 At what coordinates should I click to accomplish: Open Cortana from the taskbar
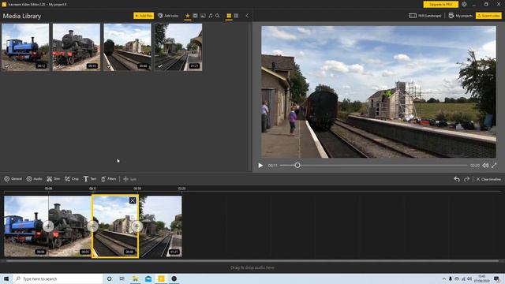click(109, 278)
